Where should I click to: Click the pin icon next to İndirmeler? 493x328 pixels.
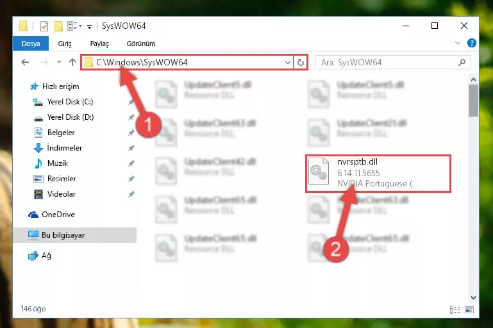[x=131, y=147]
